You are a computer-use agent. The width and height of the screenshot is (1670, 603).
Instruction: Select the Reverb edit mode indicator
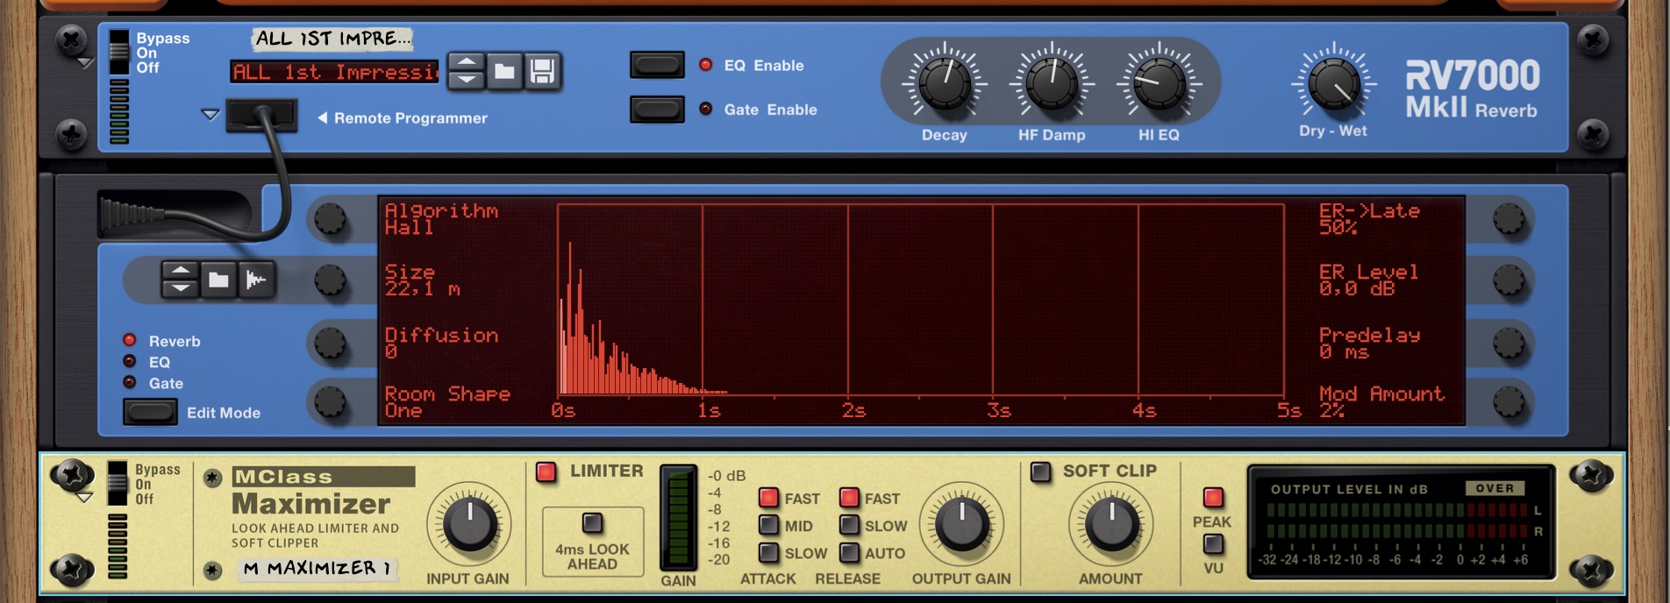[x=130, y=340]
